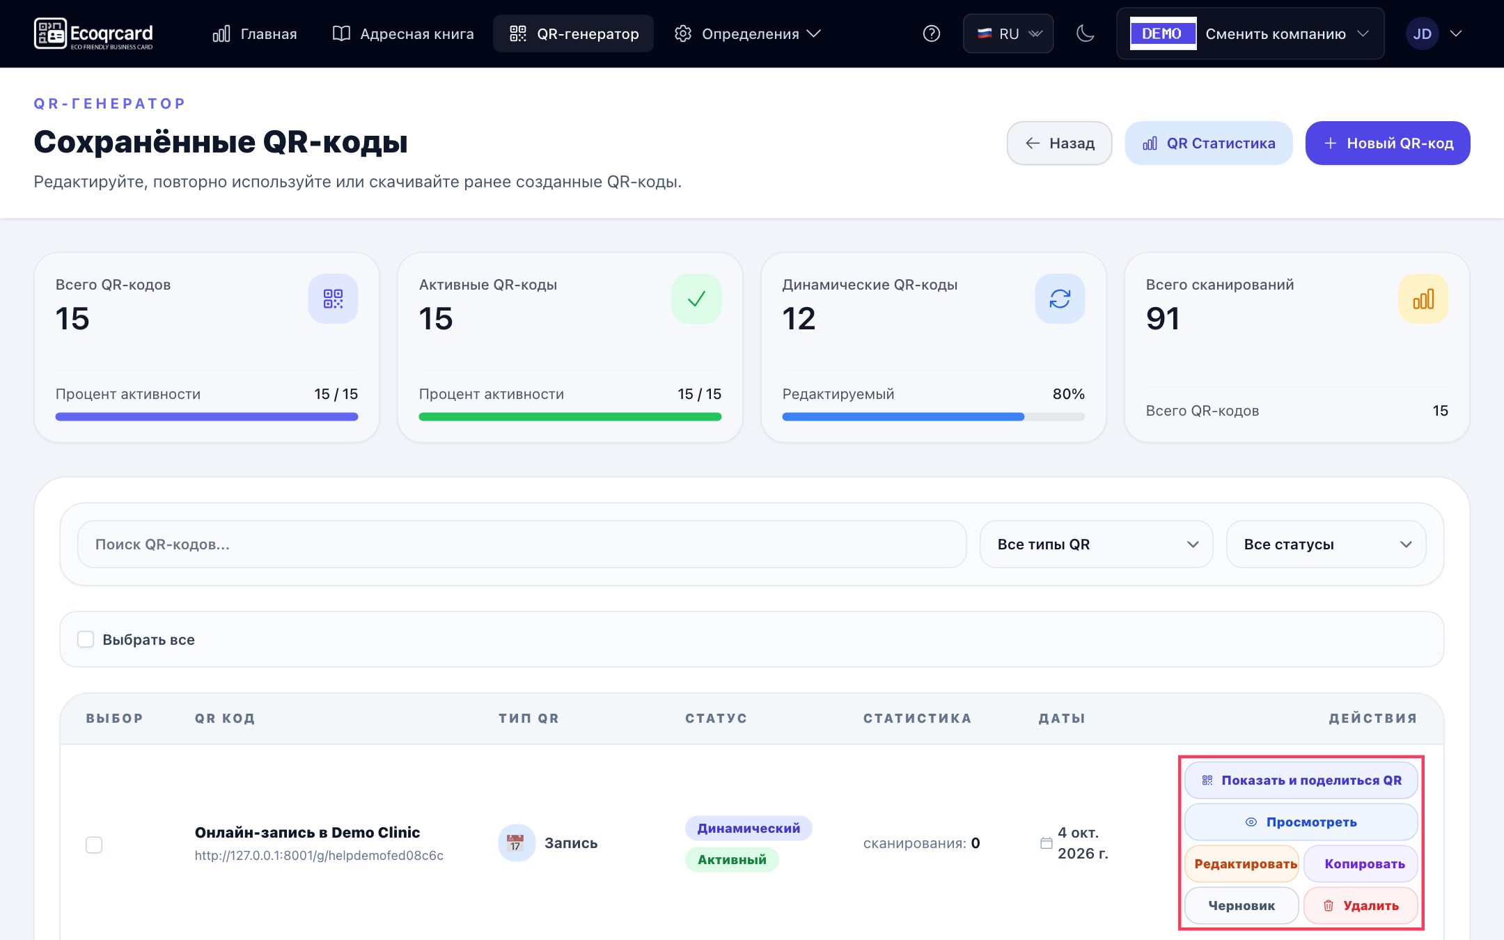Screen dimensions: 1504x940
Task: Open the help question mark icon
Action: click(931, 33)
